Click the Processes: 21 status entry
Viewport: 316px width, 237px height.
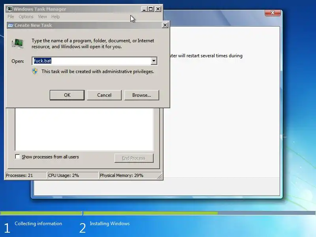[x=26, y=175]
